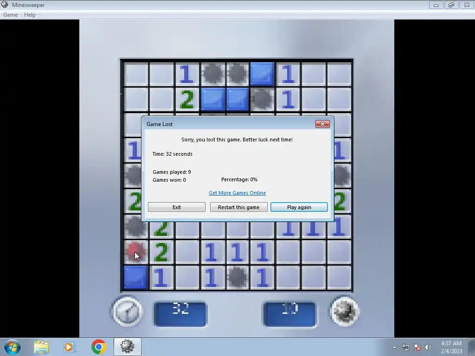Click the 'Percentage: 0%' text
475x356 pixels.
pyautogui.click(x=239, y=179)
